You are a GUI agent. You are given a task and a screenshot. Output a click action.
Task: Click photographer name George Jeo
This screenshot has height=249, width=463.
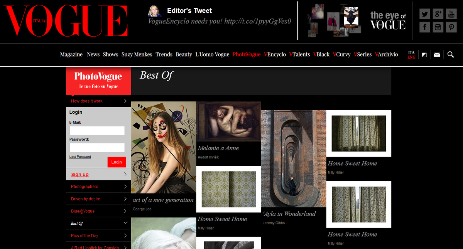(142, 209)
